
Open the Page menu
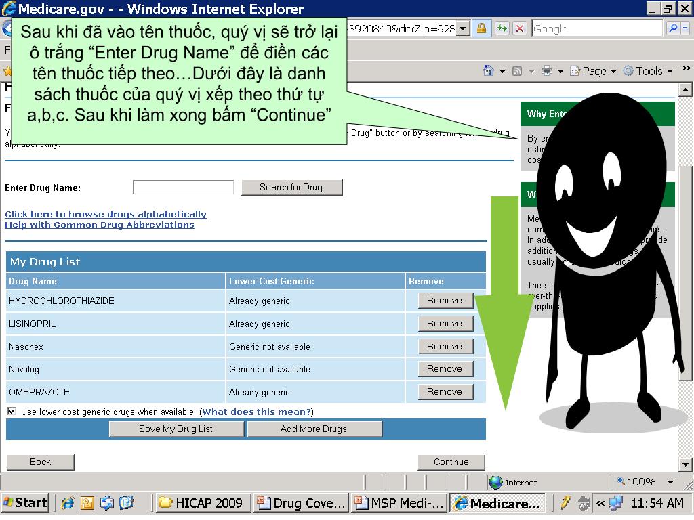point(593,71)
